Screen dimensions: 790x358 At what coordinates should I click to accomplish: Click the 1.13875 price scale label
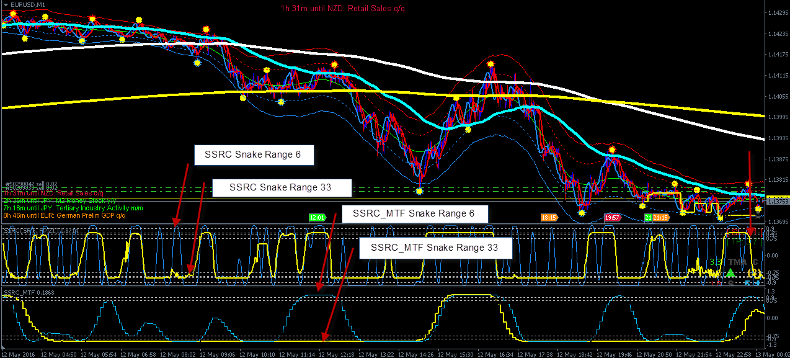tap(778, 159)
